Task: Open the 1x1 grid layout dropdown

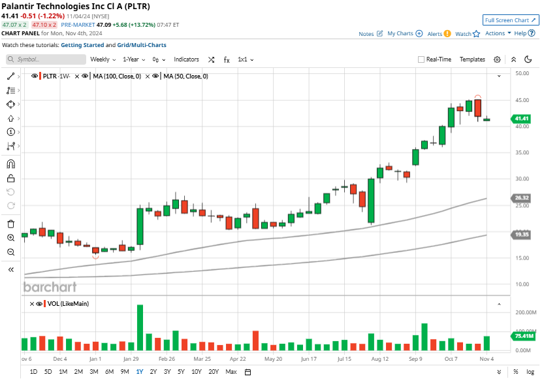Action: (x=246, y=59)
